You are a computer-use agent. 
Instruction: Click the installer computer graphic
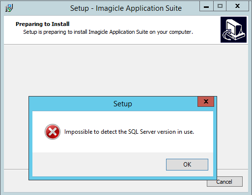coord(233,29)
